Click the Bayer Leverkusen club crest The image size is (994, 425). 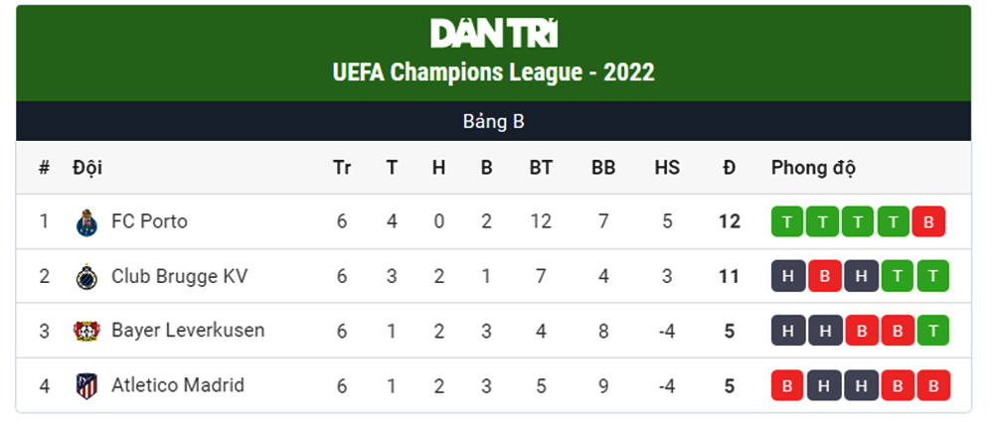(x=86, y=332)
